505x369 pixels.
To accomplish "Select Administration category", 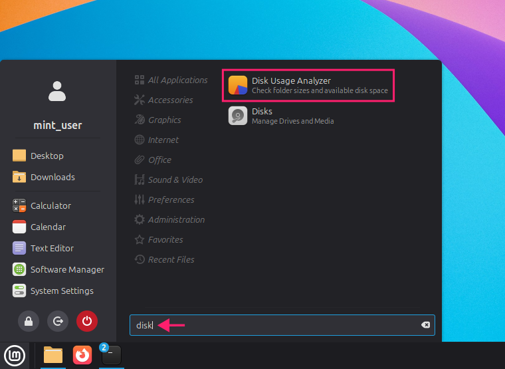I will coord(169,220).
